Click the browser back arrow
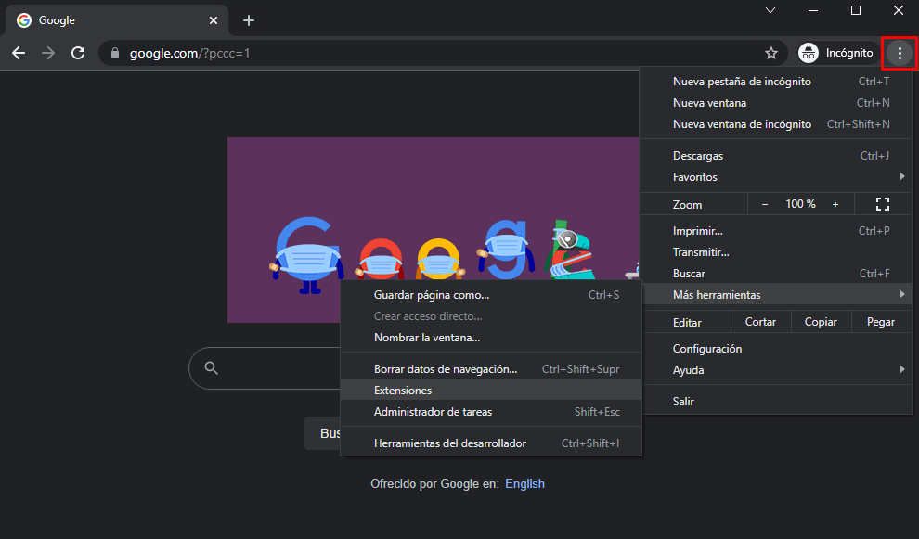The height and width of the screenshot is (539, 919). click(19, 53)
